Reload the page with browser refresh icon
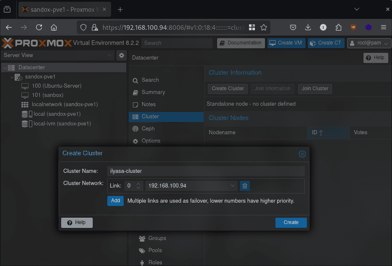This screenshot has height=266, width=392. (x=39, y=27)
